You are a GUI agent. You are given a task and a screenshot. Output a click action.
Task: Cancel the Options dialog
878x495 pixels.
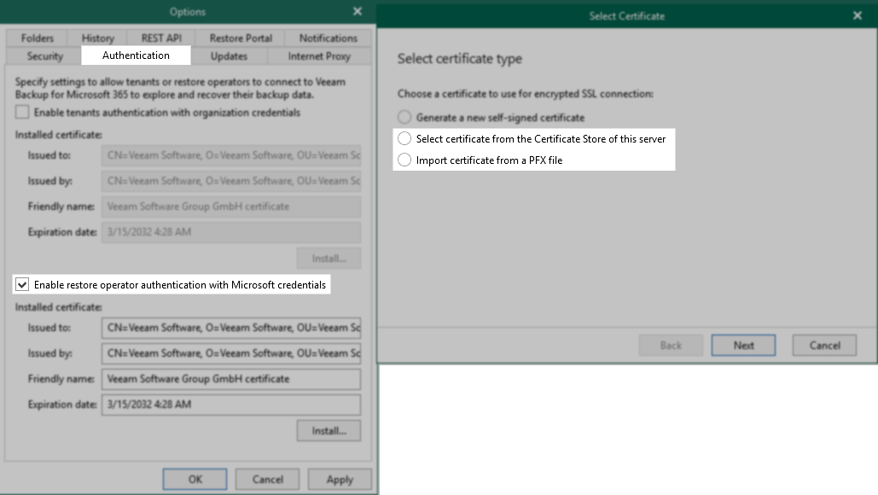click(268, 480)
